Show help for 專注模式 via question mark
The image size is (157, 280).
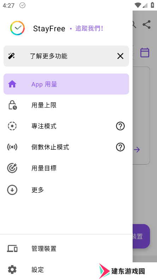[x=120, y=126]
